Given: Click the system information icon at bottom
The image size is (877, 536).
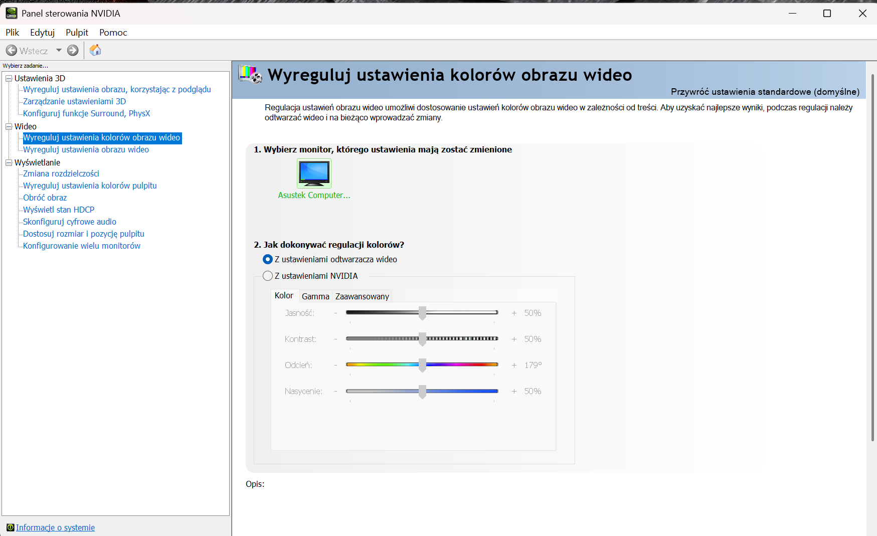Looking at the screenshot, I should [10, 527].
